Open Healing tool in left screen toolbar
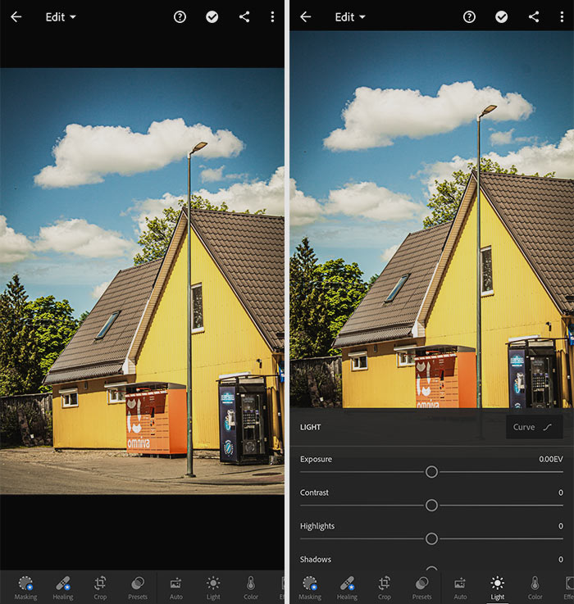 click(x=63, y=587)
